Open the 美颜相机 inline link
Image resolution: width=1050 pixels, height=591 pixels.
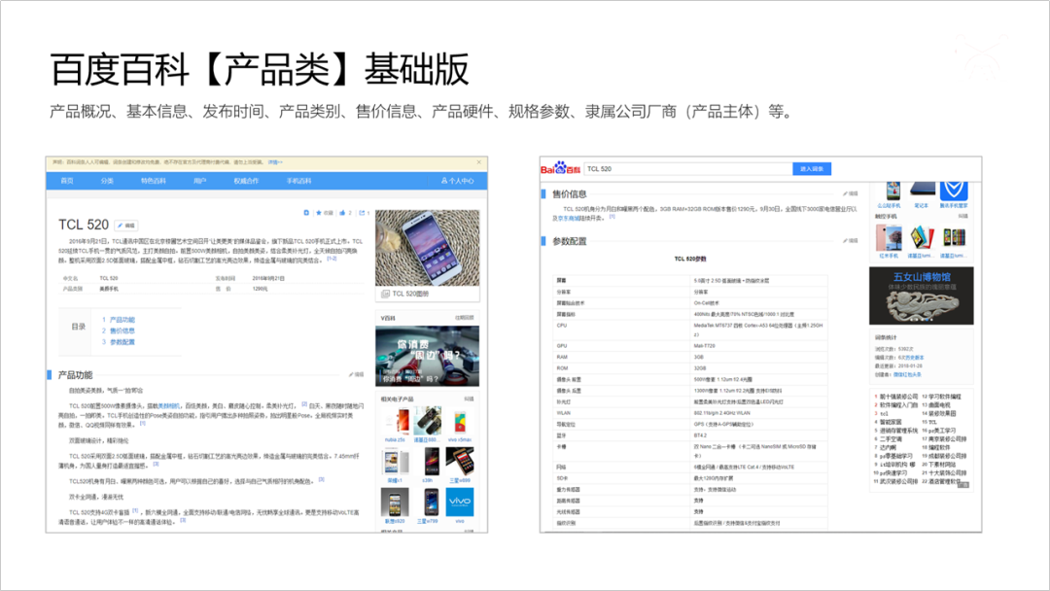(x=168, y=405)
